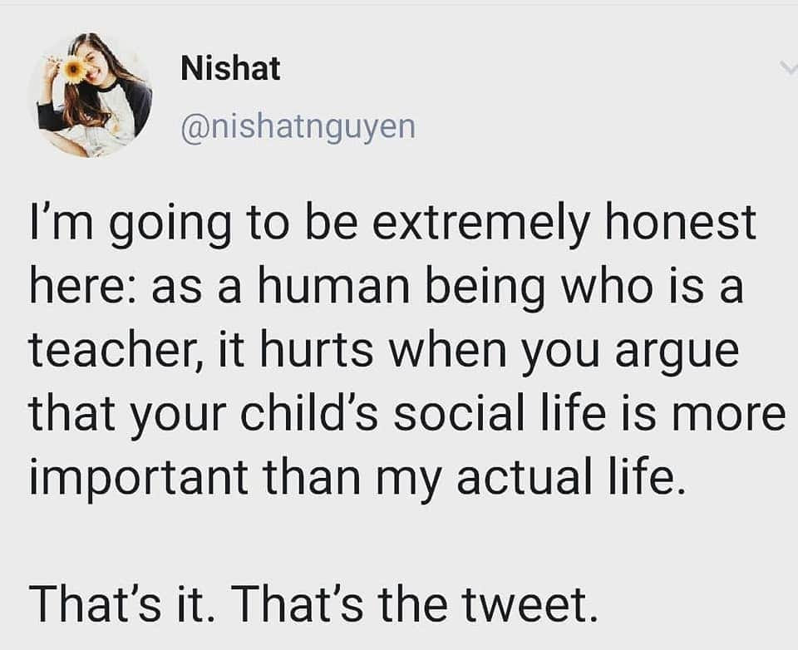Open the display name Nishat

(x=230, y=68)
